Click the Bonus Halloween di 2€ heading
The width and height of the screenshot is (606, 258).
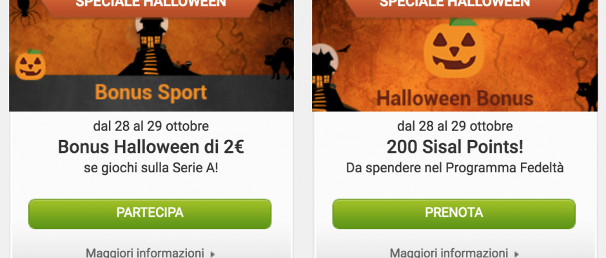pos(151,147)
